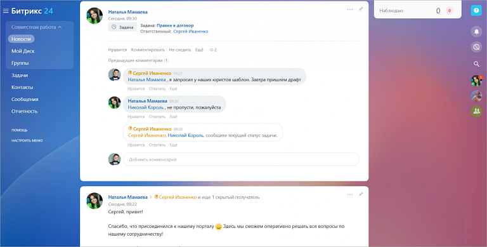Click Наталья Мамаева mention in 09:27 comment
Screen dimensions: 487x247
click(146, 79)
